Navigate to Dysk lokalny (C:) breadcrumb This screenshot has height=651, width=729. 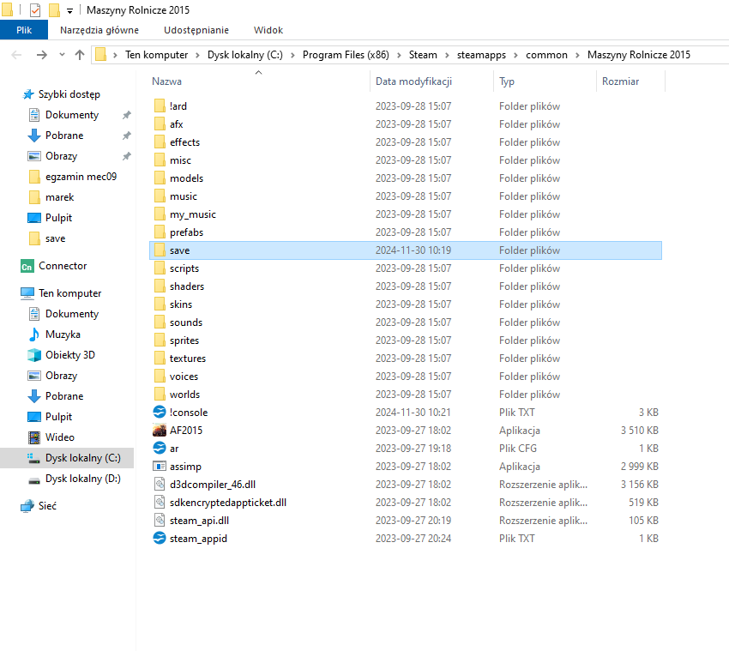[245, 55]
